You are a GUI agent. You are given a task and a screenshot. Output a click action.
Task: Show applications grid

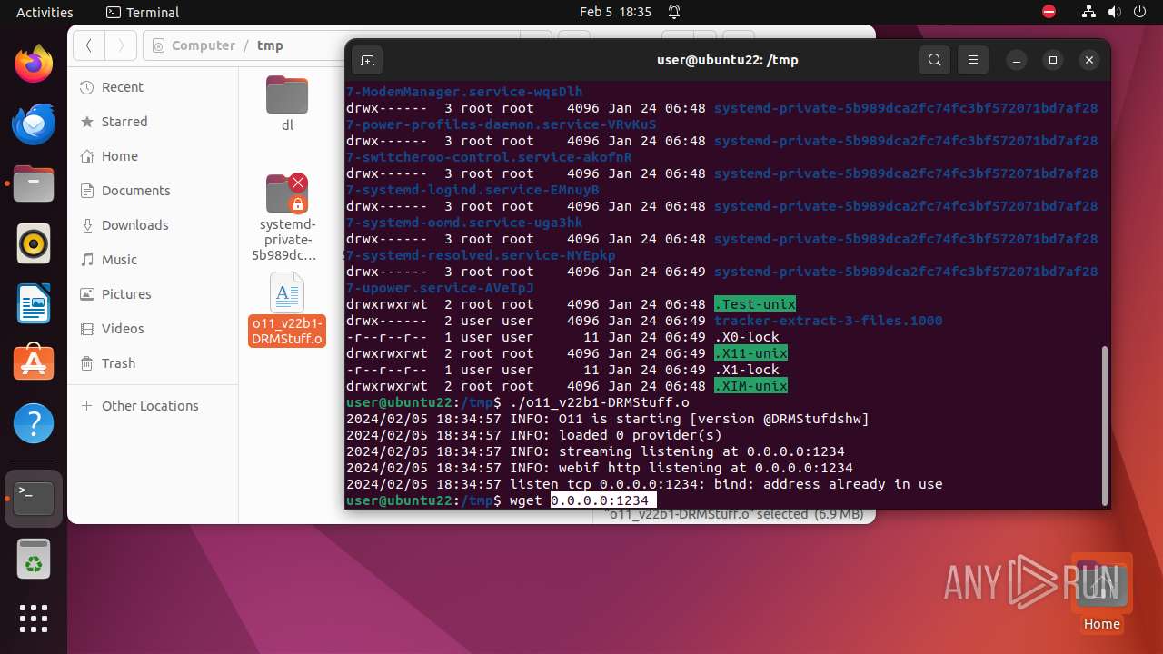click(34, 619)
